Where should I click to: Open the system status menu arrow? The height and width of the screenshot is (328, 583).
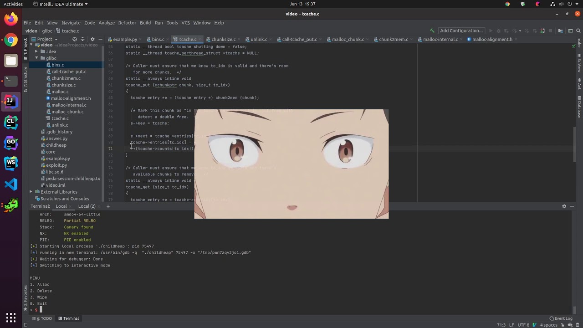[x=578, y=4]
